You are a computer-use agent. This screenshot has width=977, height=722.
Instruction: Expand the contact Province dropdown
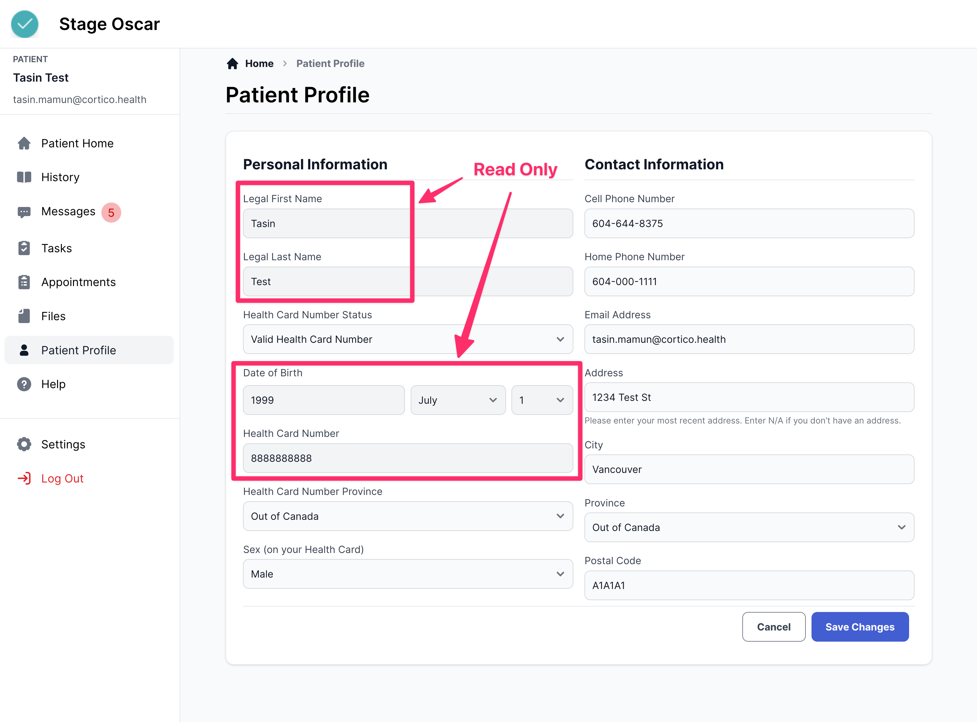point(748,527)
